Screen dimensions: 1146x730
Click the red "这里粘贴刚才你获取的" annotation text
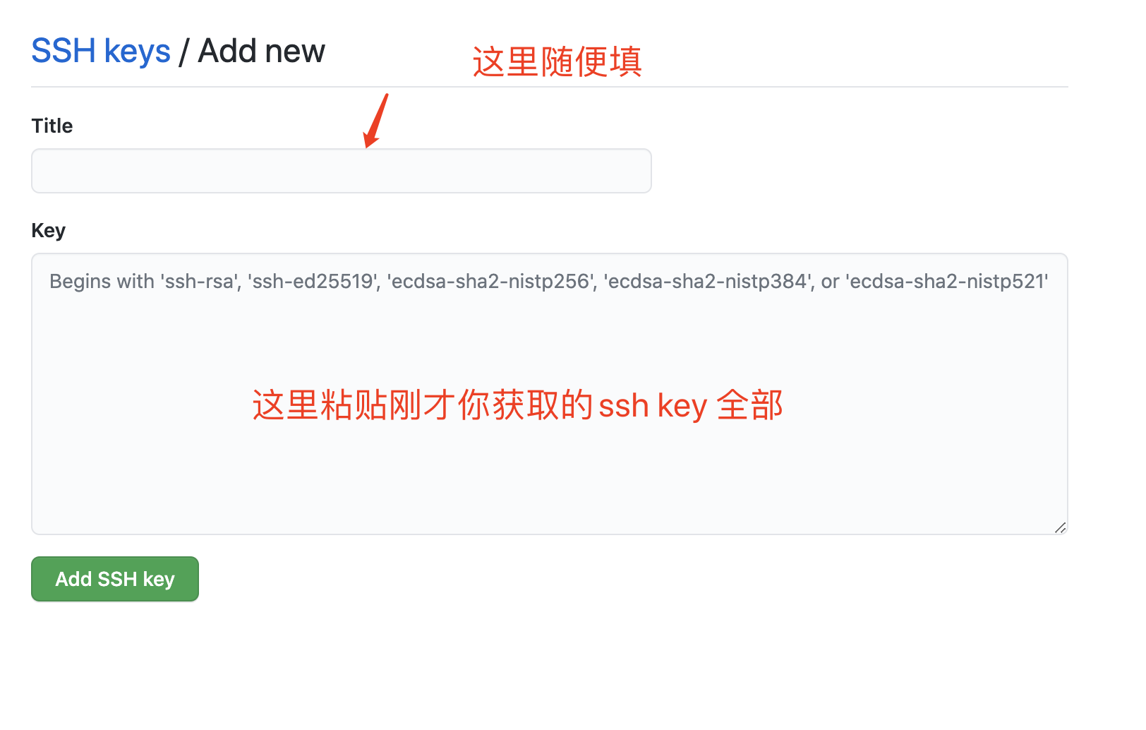tap(423, 405)
